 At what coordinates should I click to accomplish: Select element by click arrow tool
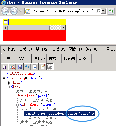point(5,67)
